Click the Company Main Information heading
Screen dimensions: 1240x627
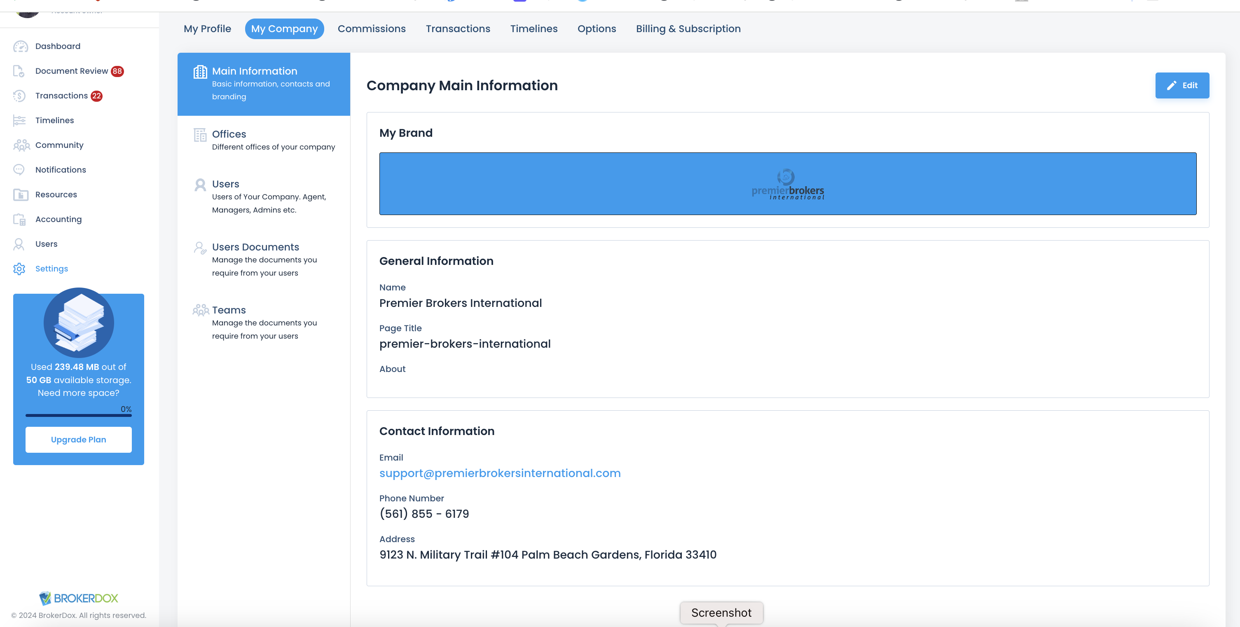[462, 86]
